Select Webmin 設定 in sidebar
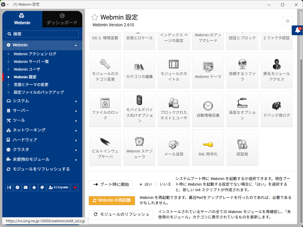This screenshot has width=303, height=227. (x=25, y=77)
